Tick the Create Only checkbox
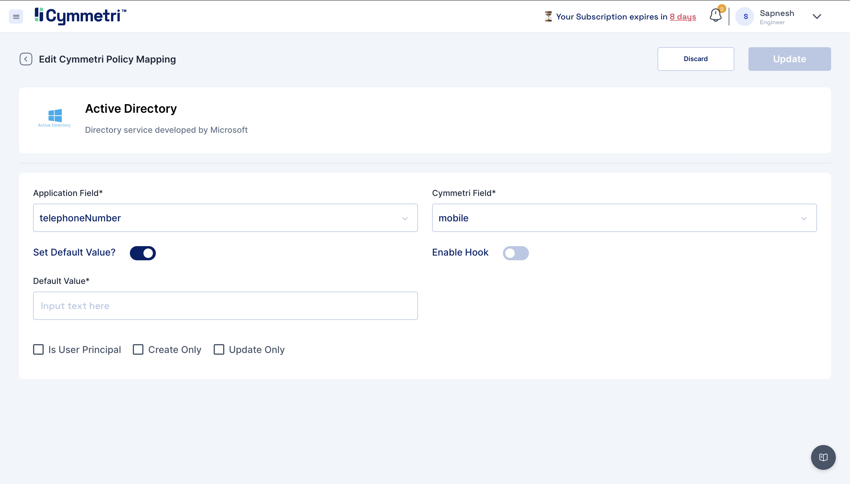The width and height of the screenshot is (850, 484). tap(138, 349)
